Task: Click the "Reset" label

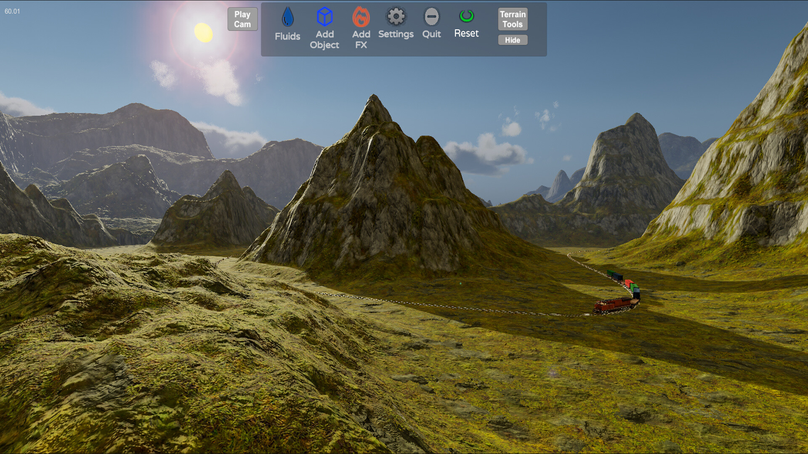Action: (466, 33)
